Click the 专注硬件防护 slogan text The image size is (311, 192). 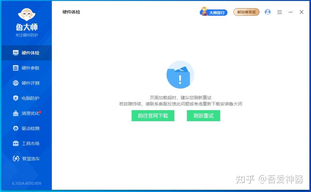(x=27, y=35)
